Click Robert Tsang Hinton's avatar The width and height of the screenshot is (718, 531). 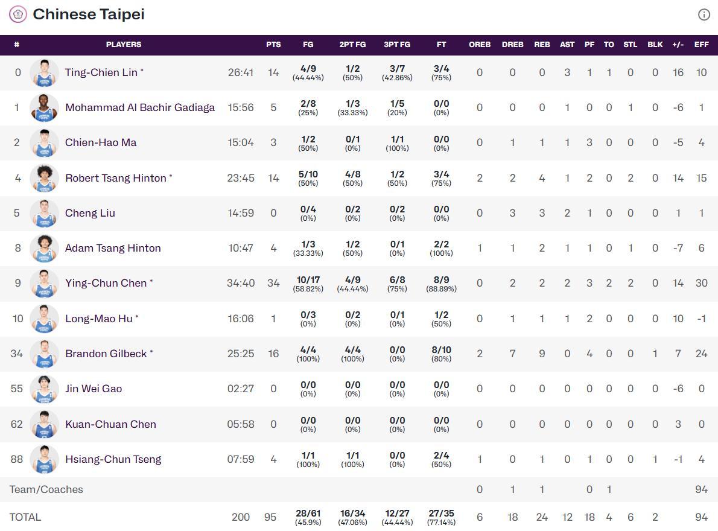(x=45, y=178)
